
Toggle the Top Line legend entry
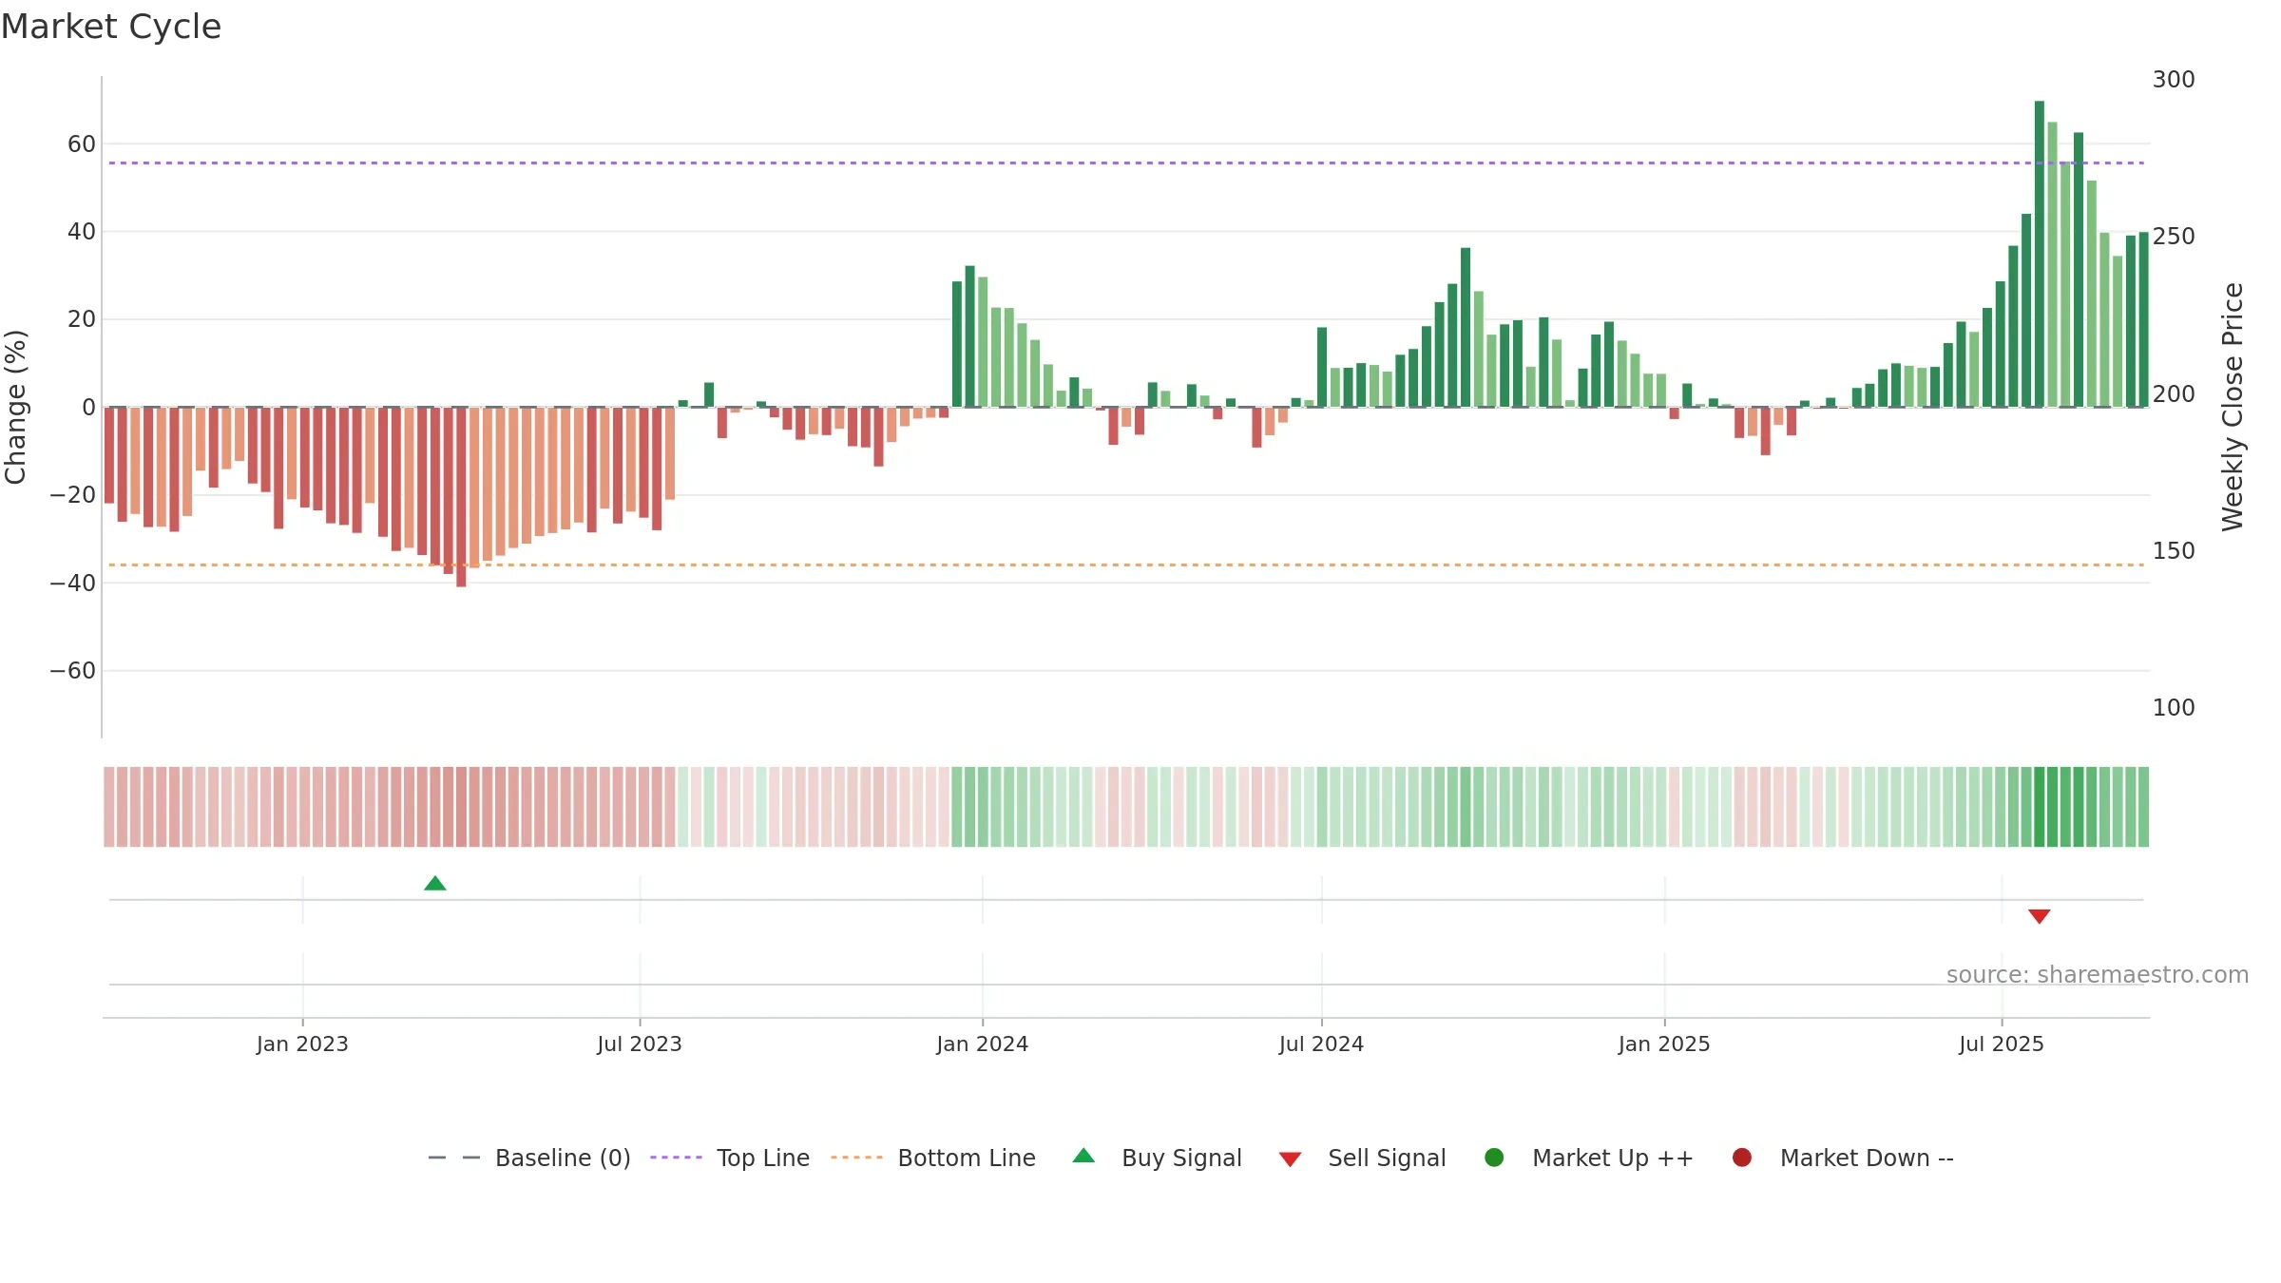(x=730, y=1158)
